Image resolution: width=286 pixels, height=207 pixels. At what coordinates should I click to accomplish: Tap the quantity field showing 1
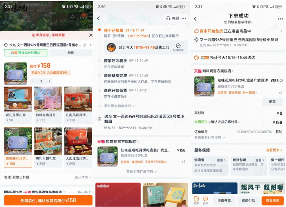pyautogui.click(x=41, y=81)
